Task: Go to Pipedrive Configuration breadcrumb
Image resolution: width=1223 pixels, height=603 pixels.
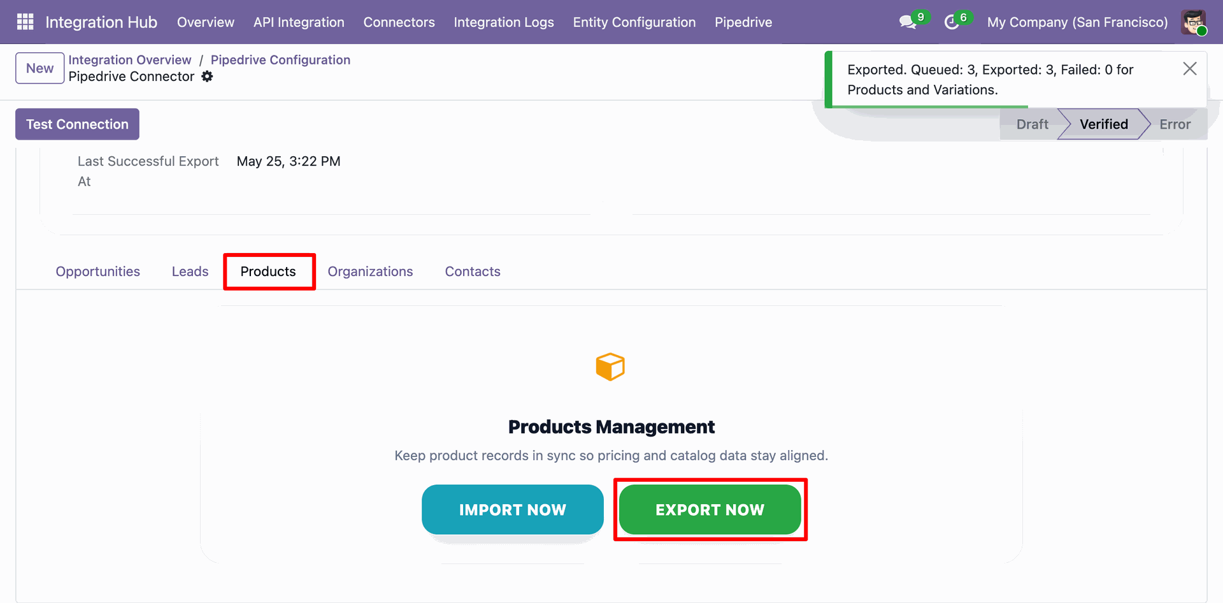Action: click(x=280, y=60)
